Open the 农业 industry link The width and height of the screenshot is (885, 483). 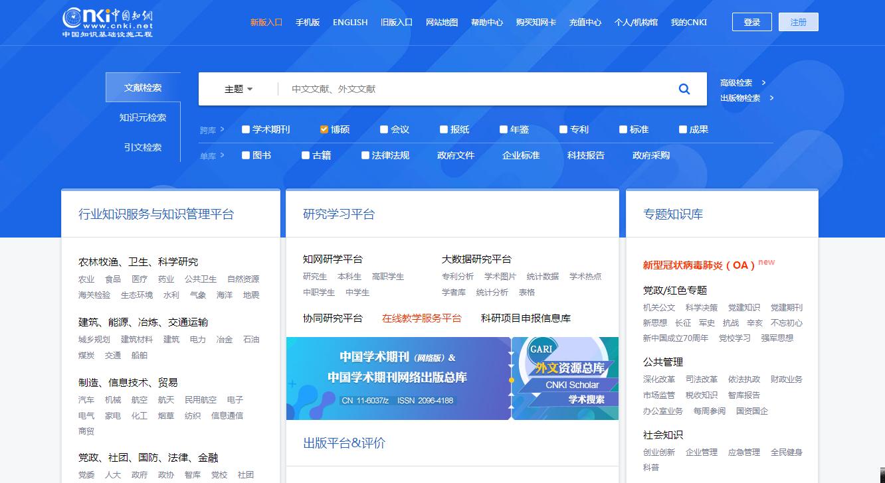tap(86, 279)
